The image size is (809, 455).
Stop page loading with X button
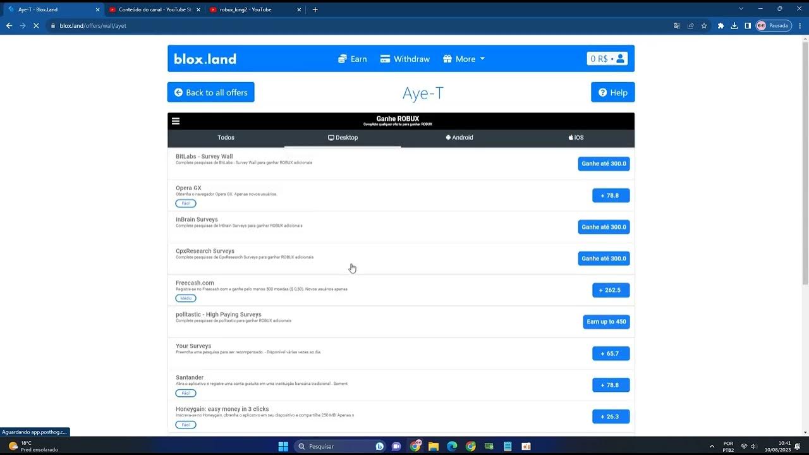click(37, 26)
